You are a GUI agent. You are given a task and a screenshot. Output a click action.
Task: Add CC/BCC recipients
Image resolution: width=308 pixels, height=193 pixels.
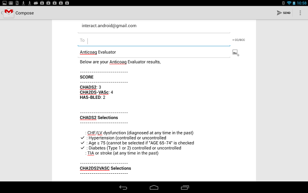[x=239, y=40]
